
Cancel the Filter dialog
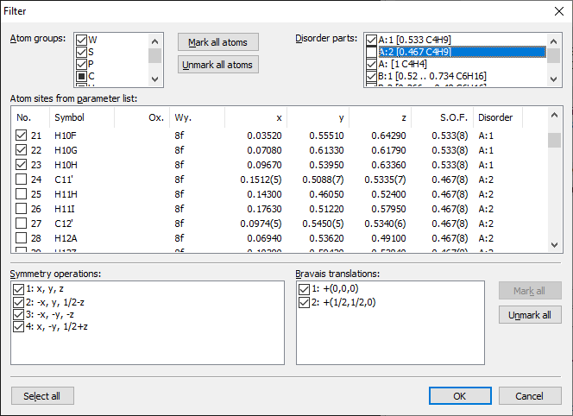[x=528, y=396]
